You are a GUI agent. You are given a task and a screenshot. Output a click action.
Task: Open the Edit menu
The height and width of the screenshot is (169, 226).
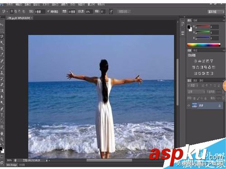click(19, 5)
